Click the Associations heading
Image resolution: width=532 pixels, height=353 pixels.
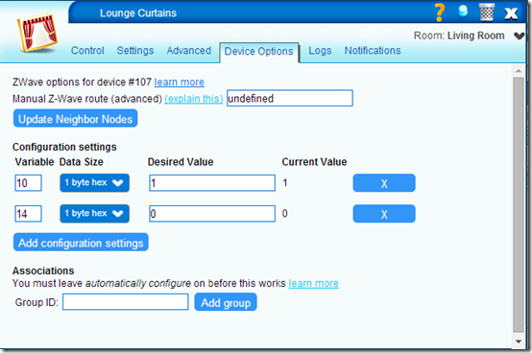pos(43,271)
